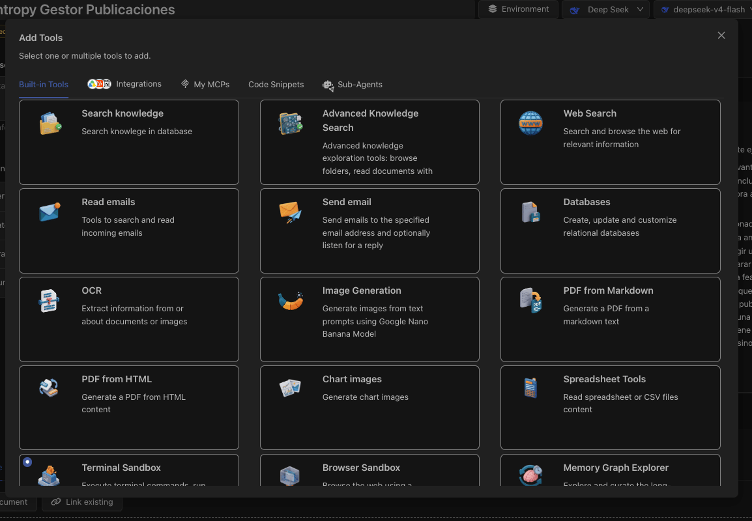Click 'Generate a PDF from HTML content' text
Screen dimensions: 752x521
(x=134, y=403)
